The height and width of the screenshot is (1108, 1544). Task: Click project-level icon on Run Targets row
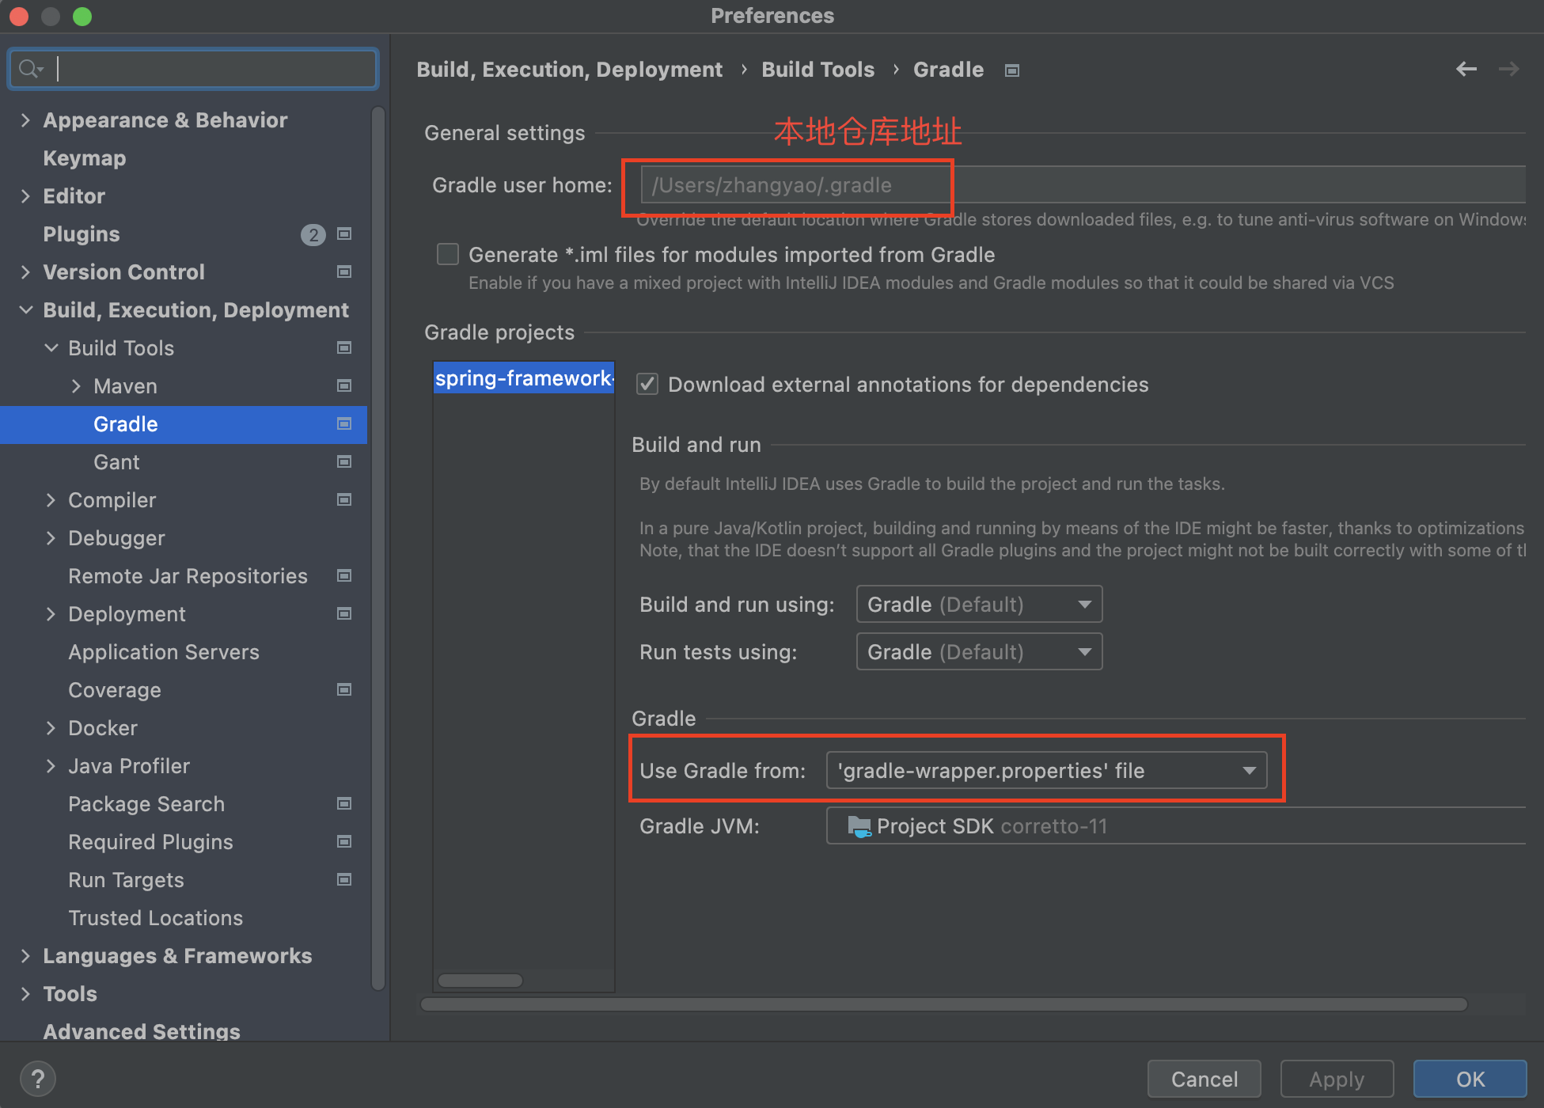click(344, 880)
